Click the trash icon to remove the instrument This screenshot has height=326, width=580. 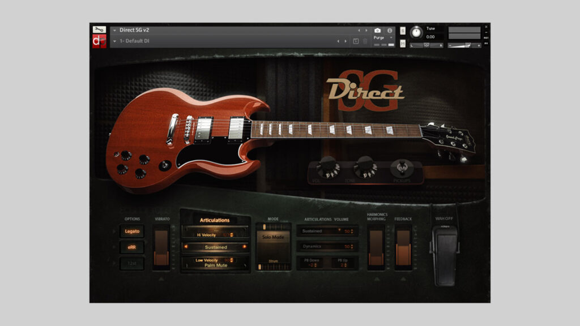(365, 41)
